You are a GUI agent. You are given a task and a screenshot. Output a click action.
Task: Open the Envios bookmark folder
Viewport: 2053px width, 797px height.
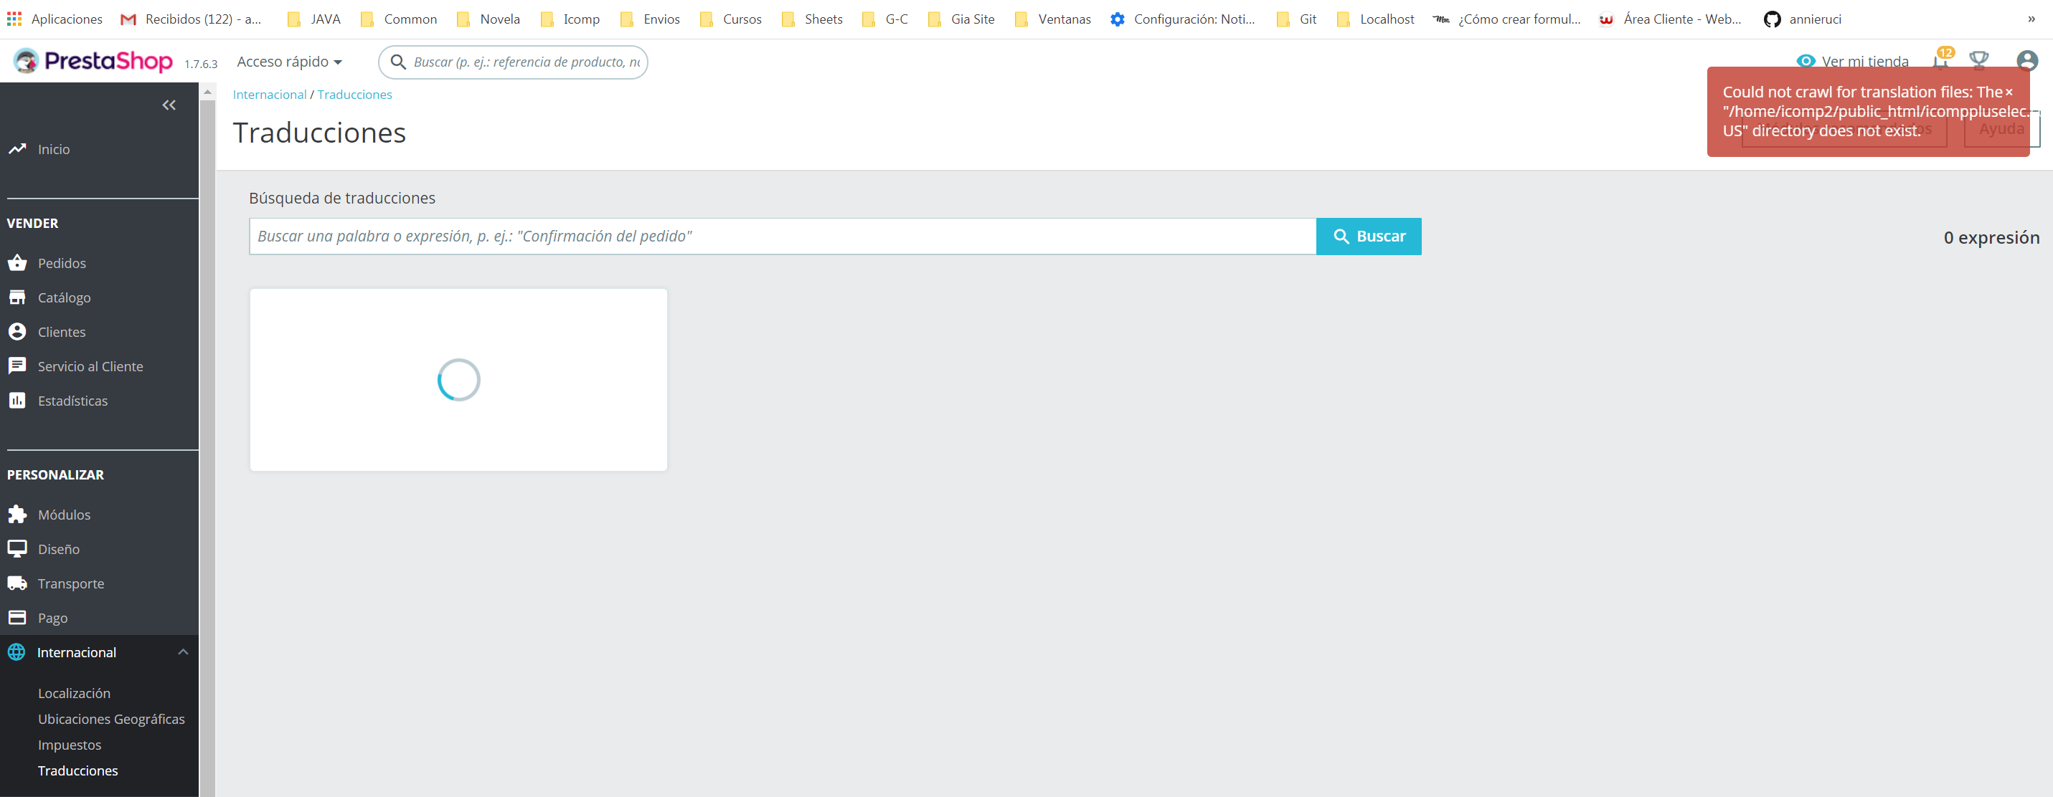click(649, 19)
